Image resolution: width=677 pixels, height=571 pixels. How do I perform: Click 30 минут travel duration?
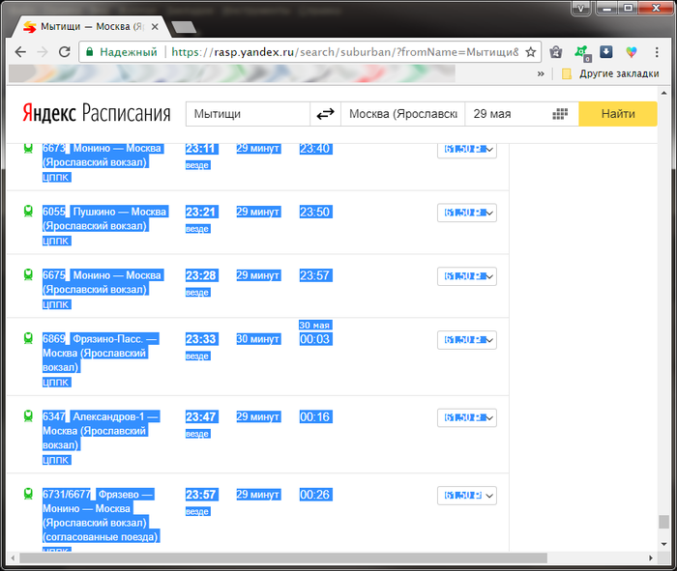[258, 339]
